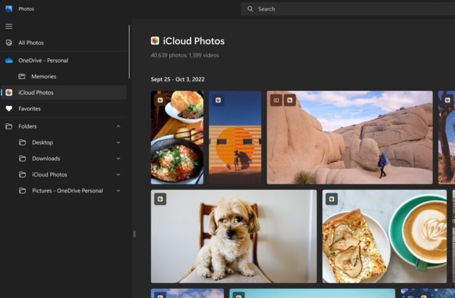Click the 'iCloud Photos' page title
Image resolution: width=455 pixels, height=298 pixels.
[193, 41]
